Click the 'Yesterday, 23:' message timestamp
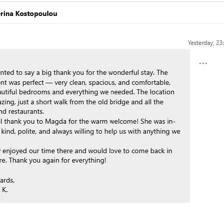 (x=206, y=43)
